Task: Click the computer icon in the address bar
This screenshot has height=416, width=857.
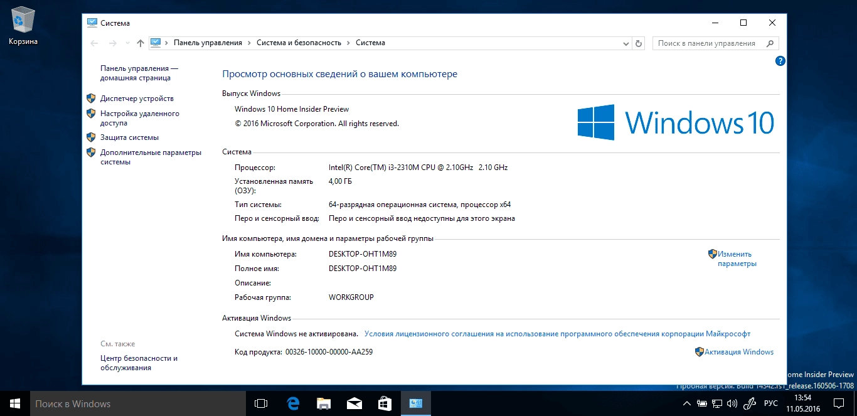Action: (x=156, y=43)
